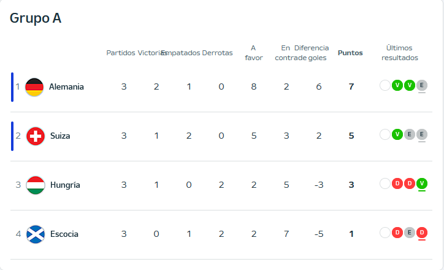The width and height of the screenshot is (444, 270).
Task: Click the gray E result badge in Alemania's row
Action: (421, 85)
